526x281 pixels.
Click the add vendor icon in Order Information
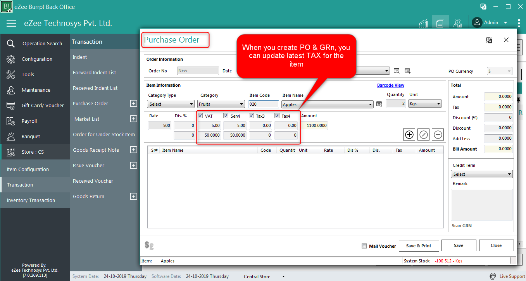tap(407, 71)
